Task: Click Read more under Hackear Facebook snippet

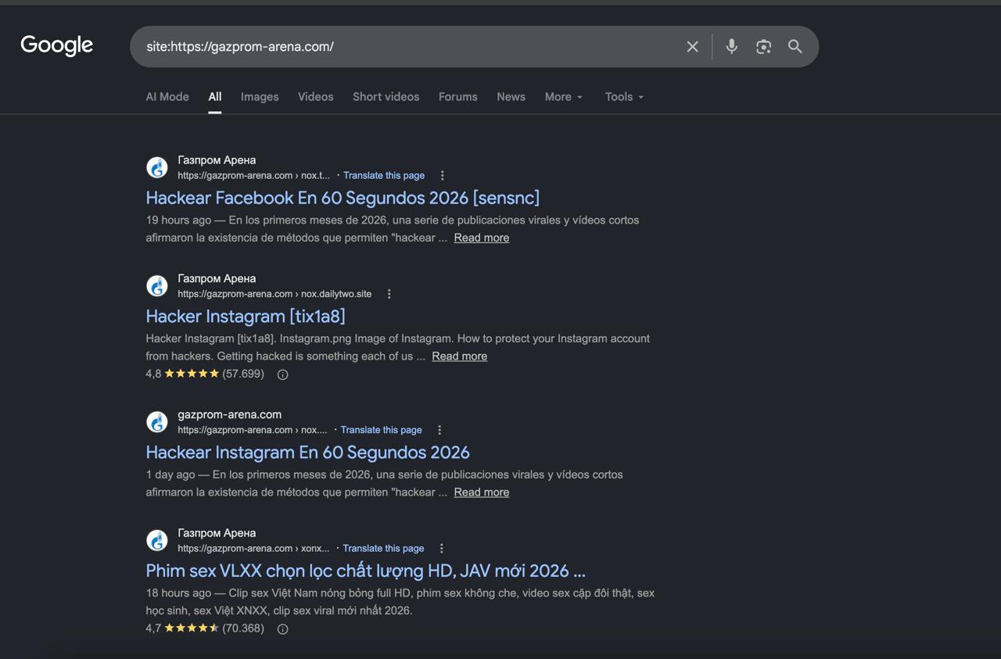Action: pos(482,238)
